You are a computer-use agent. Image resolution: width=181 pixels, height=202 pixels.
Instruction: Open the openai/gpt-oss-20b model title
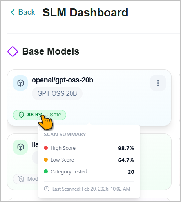coord(63,80)
